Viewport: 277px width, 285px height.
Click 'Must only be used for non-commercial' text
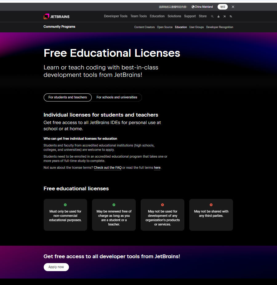coord(65,216)
